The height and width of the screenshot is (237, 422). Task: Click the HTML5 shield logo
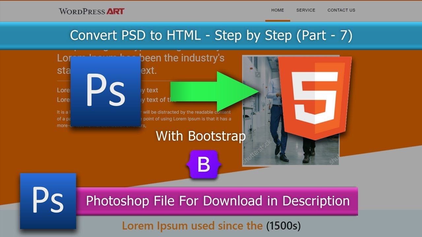[315, 98]
